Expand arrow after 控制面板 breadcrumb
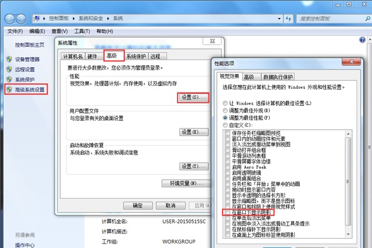Viewport: 372px width, 248px height. (x=73, y=19)
